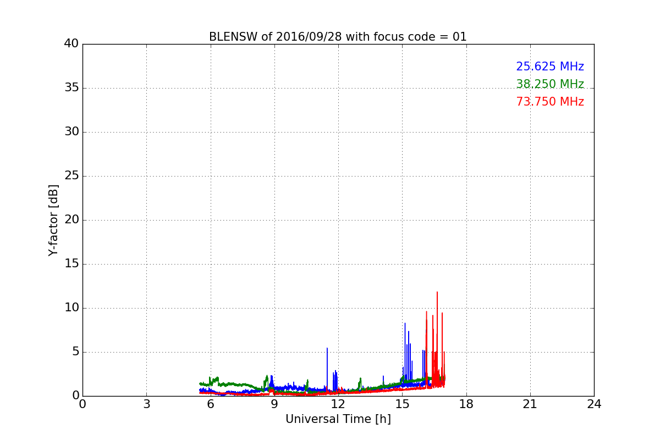Screen dimensions: 660x440
Task: Click the start of the green trace near 6 h
Action: pos(201,383)
